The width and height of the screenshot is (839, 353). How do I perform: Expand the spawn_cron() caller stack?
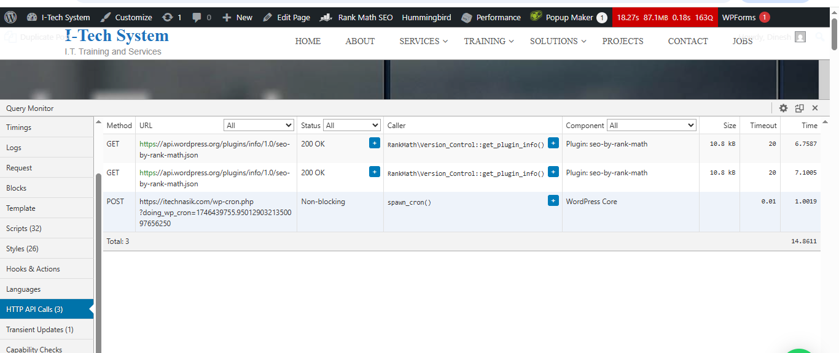[x=553, y=200]
